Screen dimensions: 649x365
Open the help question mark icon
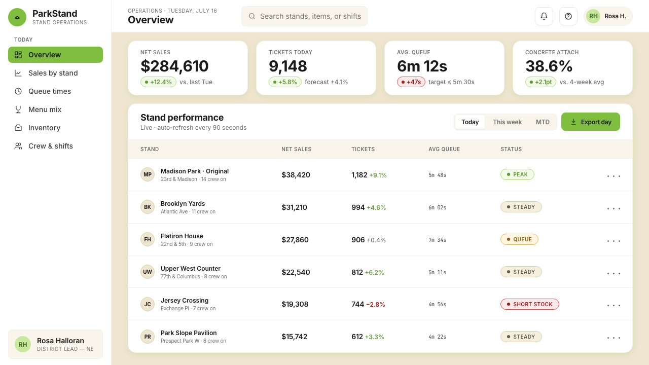pos(568,16)
